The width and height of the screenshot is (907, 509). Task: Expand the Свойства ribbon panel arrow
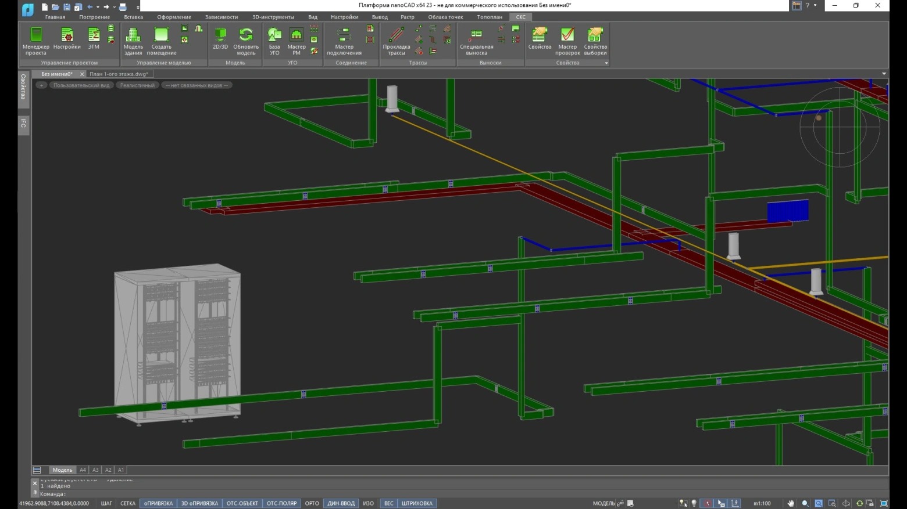pyautogui.click(x=606, y=63)
